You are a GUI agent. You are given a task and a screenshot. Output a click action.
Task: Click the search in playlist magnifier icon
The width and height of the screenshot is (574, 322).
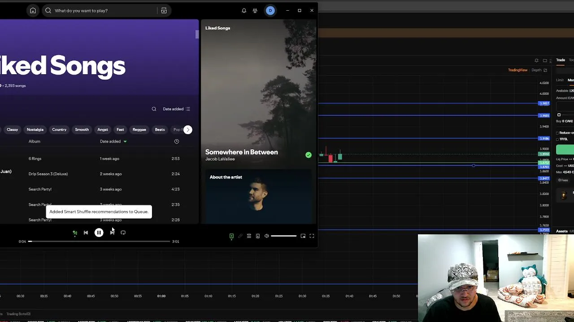coord(154,109)
